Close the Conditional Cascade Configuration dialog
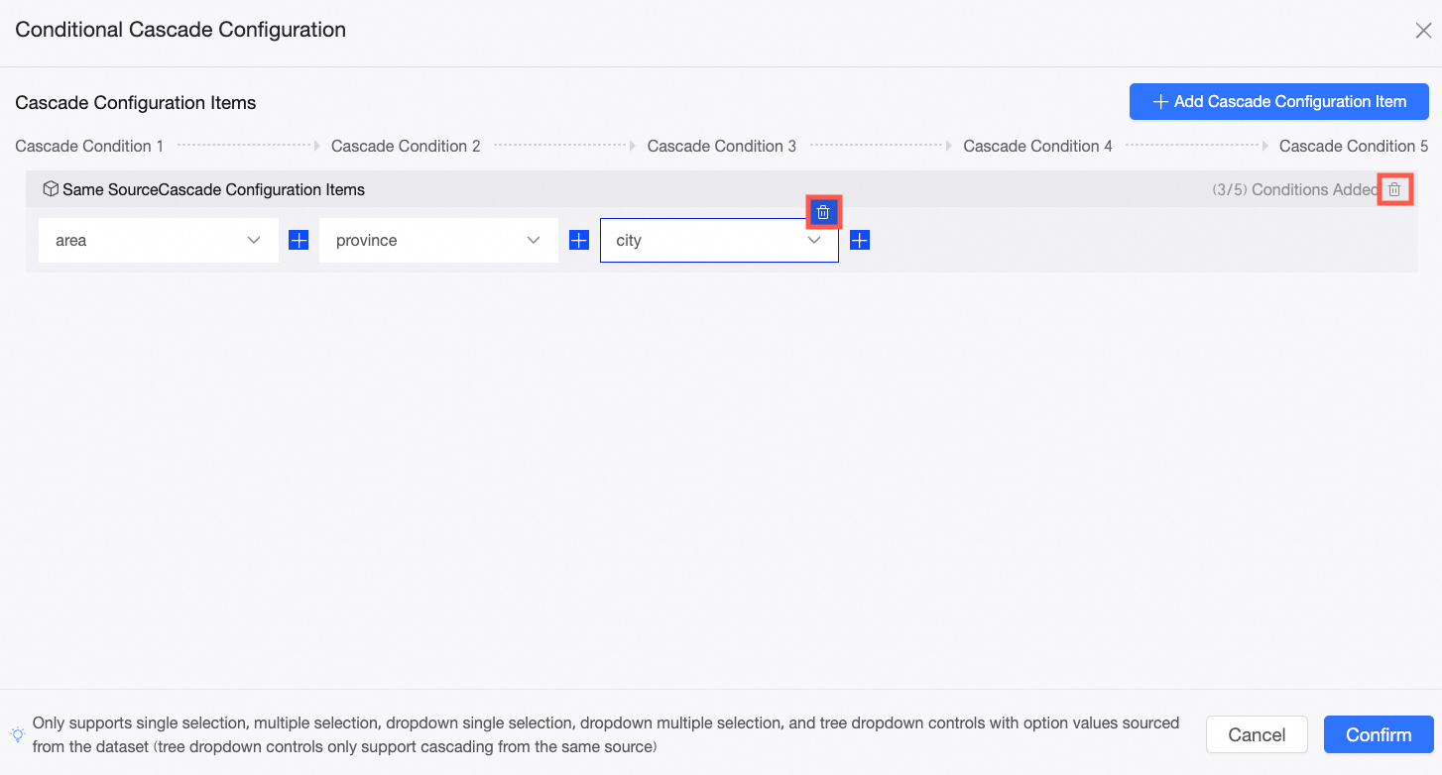The height and width of the screenshot is (775, 1442). tap(1422, 31)
